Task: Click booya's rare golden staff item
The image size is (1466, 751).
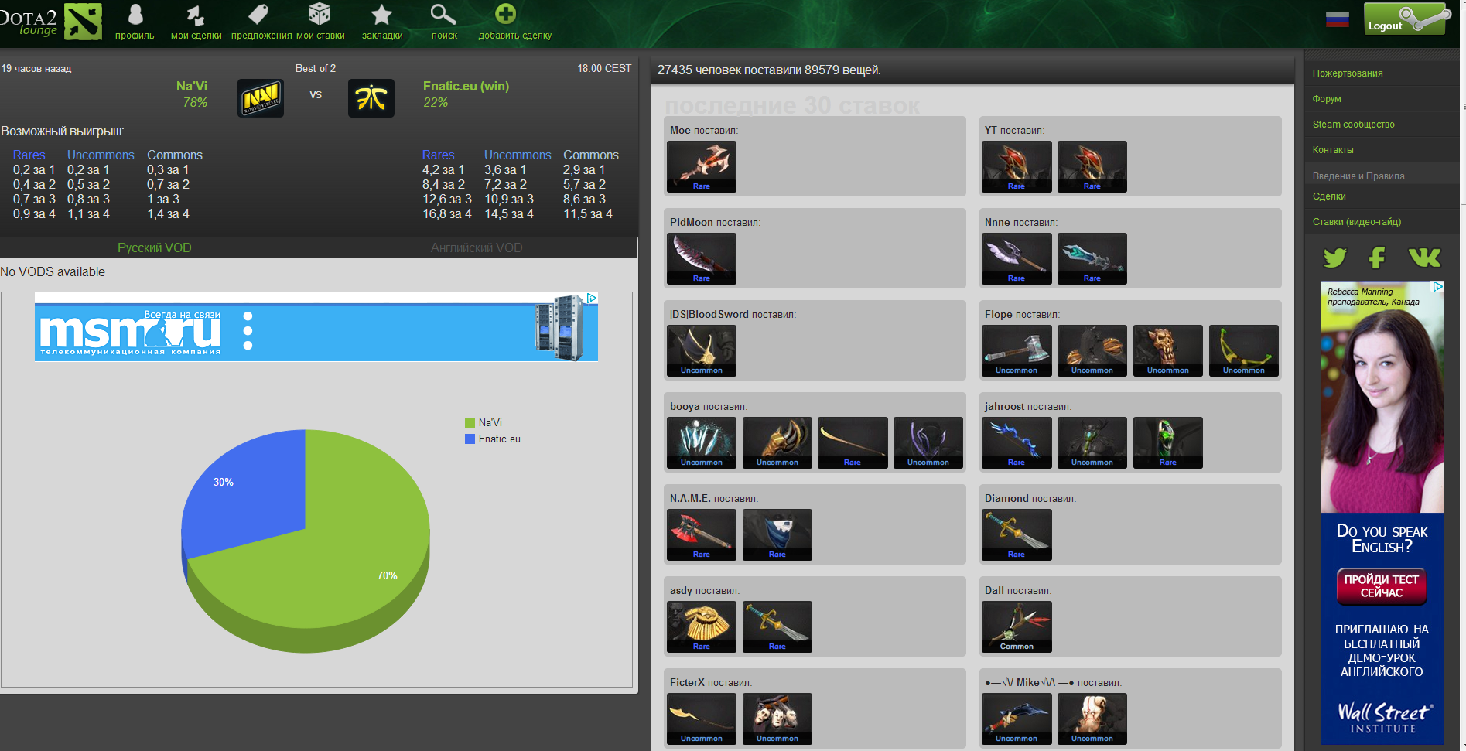Action: (x=853, y=442)
